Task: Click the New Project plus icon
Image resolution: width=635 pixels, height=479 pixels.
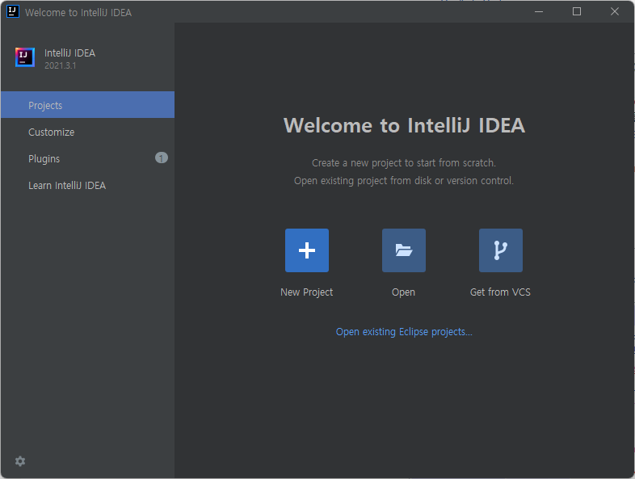Action: point(306,250)
